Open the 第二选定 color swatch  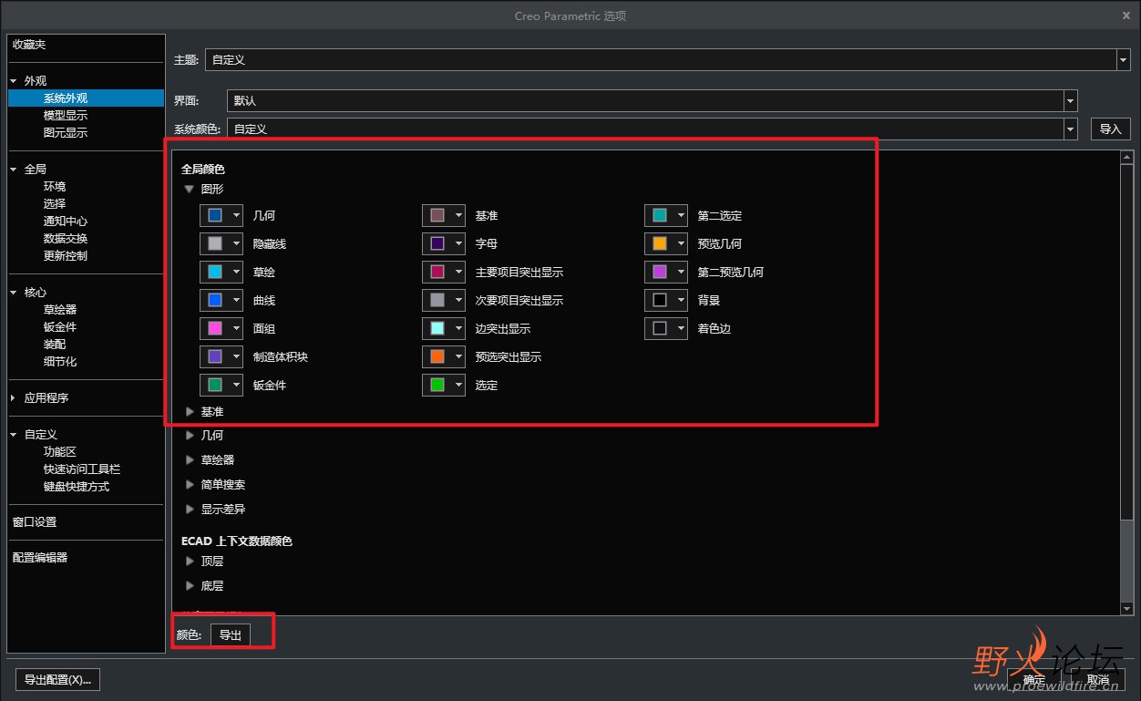pyautogui.click(x=666, y=215)
